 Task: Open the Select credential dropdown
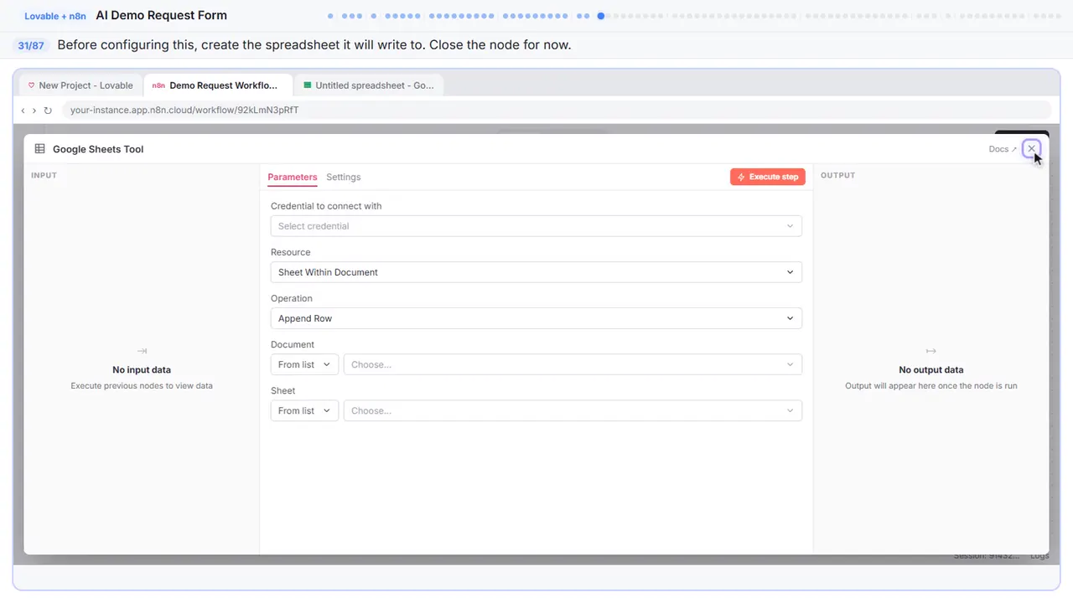point(536,226)
